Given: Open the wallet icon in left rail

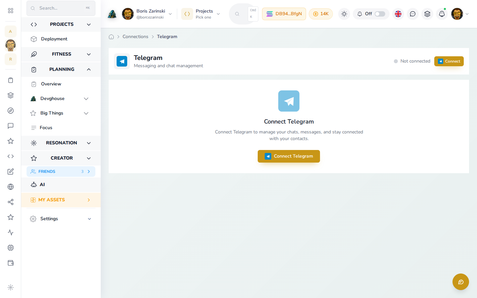Looking at the screenshot, I should 11,263.
